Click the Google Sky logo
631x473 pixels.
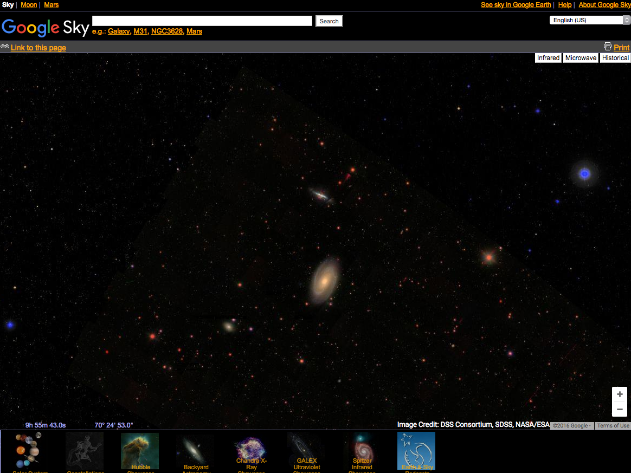[x=45, y=27]
